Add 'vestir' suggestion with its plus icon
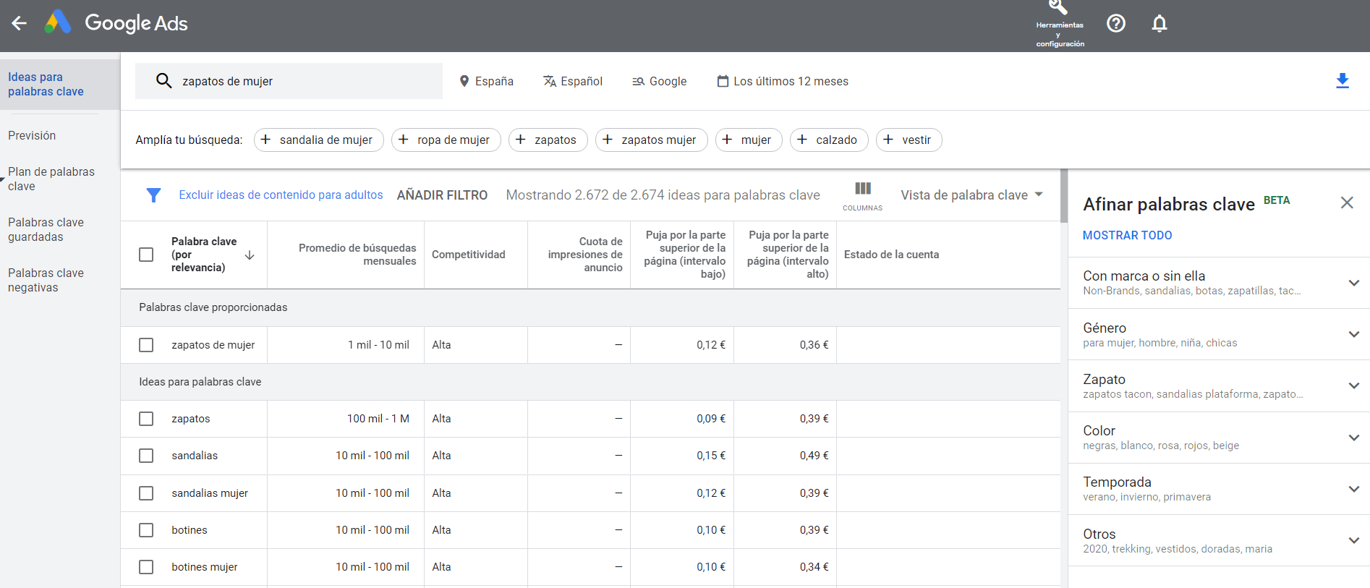 (888, 140)
